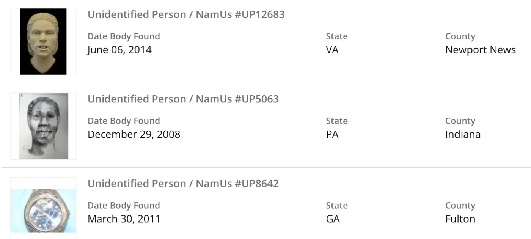Click the County label above Fulton
Screen dimensions: 531x239
(x=460, y=206)
